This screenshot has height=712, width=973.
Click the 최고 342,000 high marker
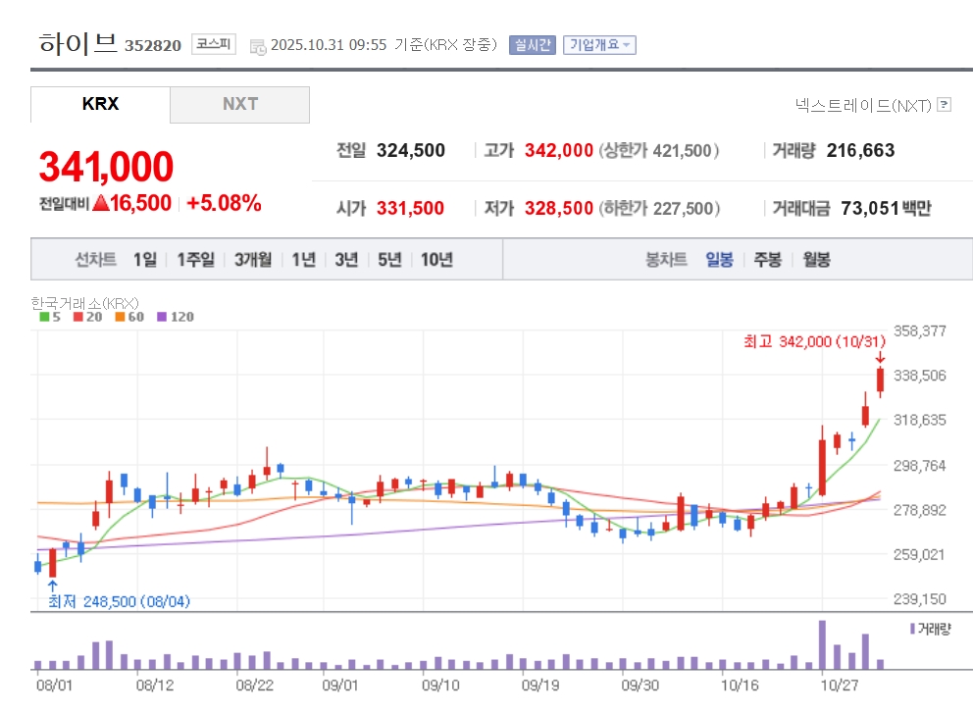[814, 341]
